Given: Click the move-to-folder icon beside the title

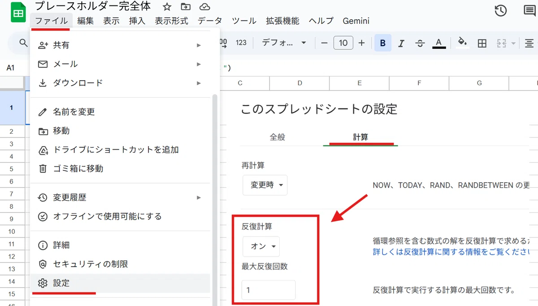Looking at the screenshot, I should coord(185,7).
